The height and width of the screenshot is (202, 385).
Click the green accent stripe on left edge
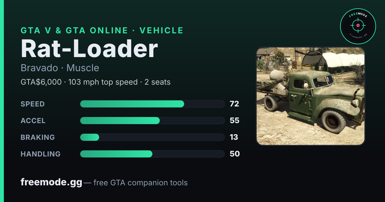click(2, 101)
